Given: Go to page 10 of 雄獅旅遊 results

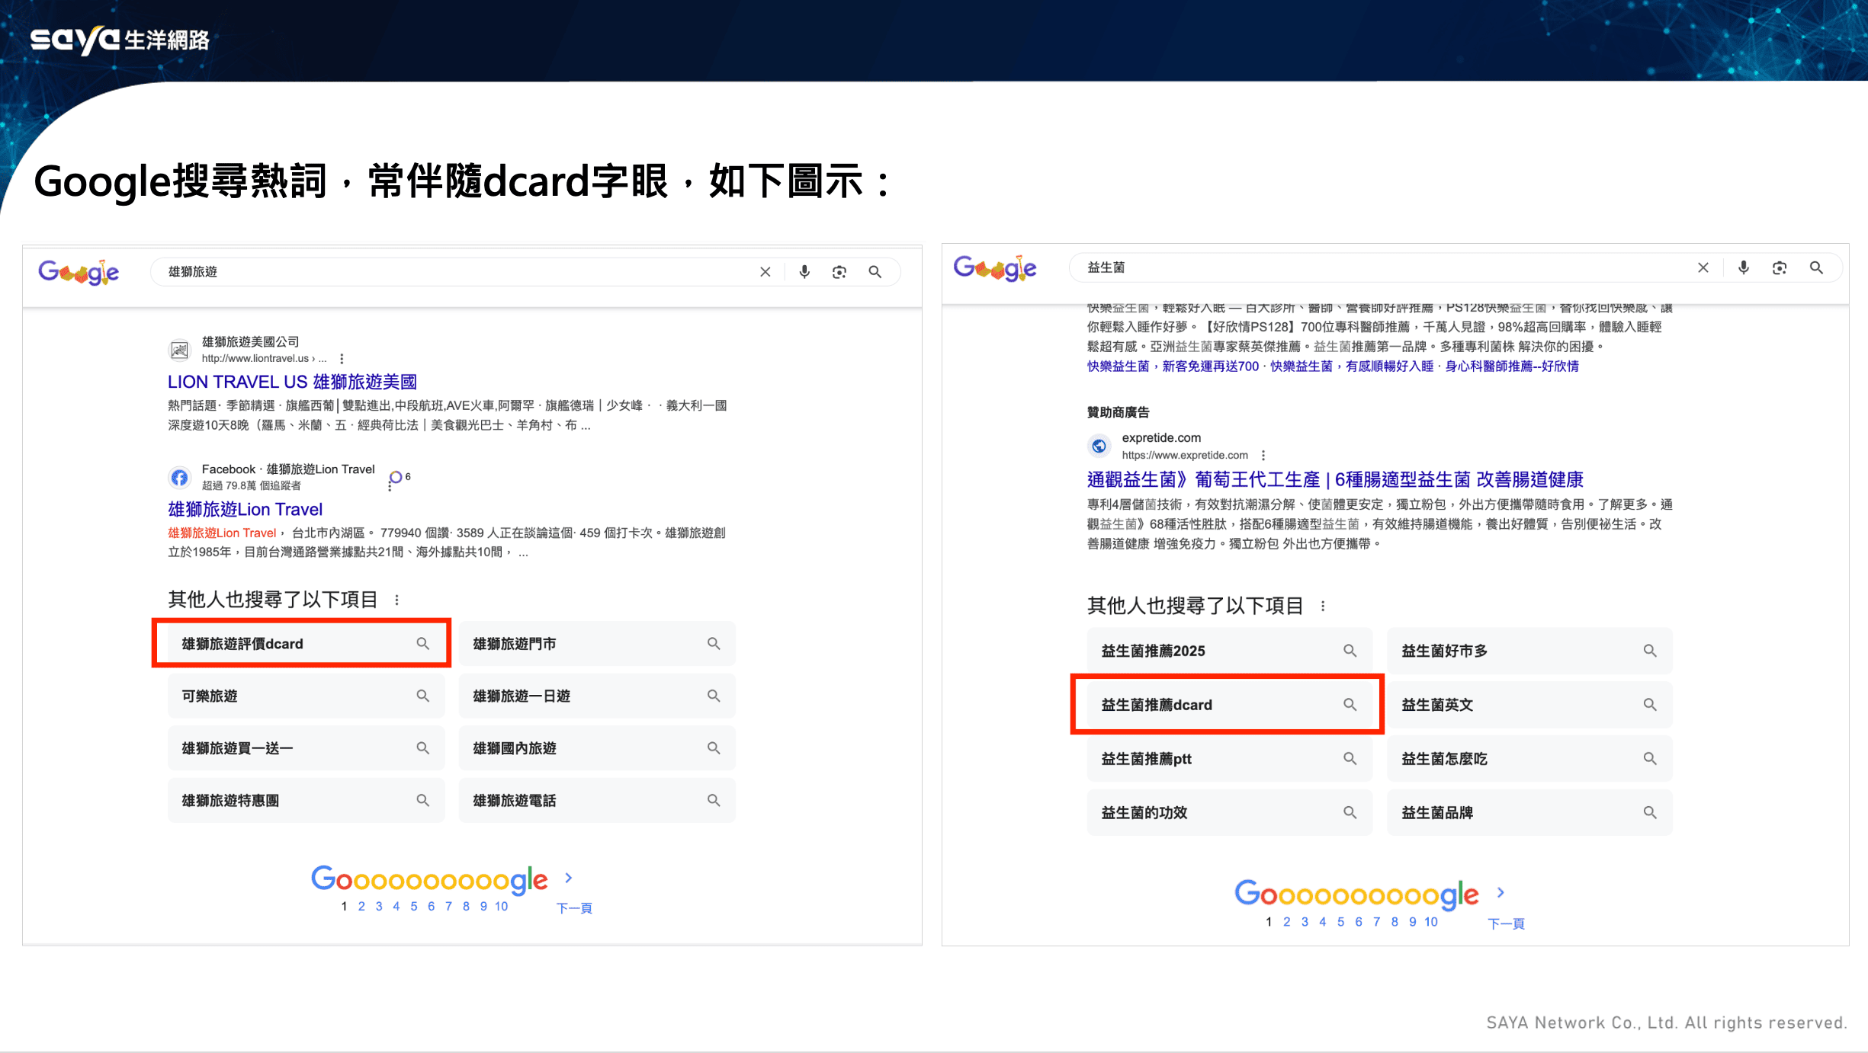Looking at the screenshot, I should tap(501, 906).
